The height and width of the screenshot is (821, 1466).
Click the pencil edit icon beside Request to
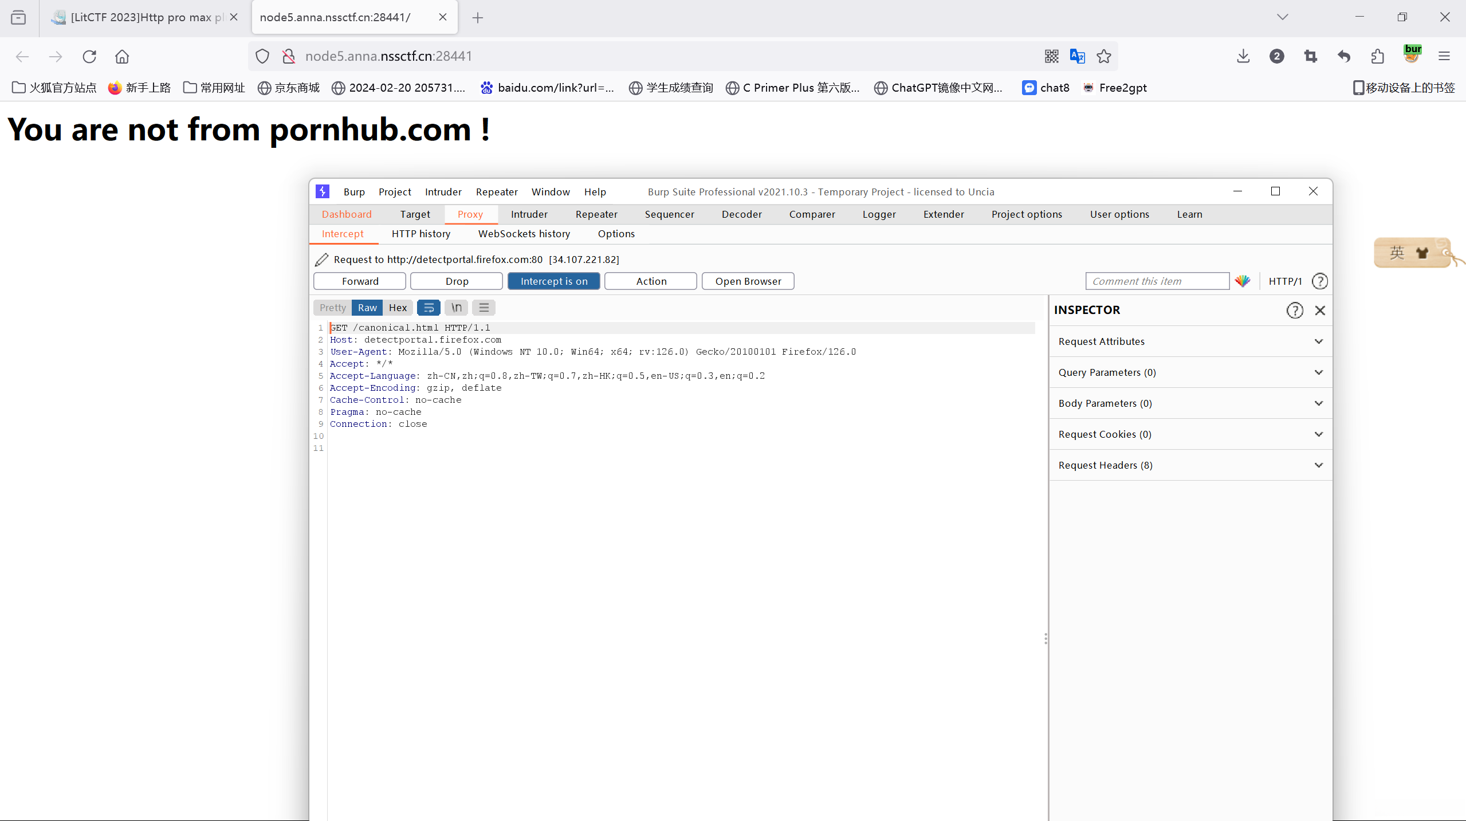click(x=321, y=260)
